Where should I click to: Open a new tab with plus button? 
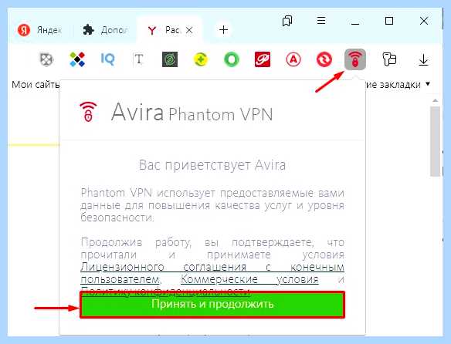pyautogui.click(x=223, y=30)
